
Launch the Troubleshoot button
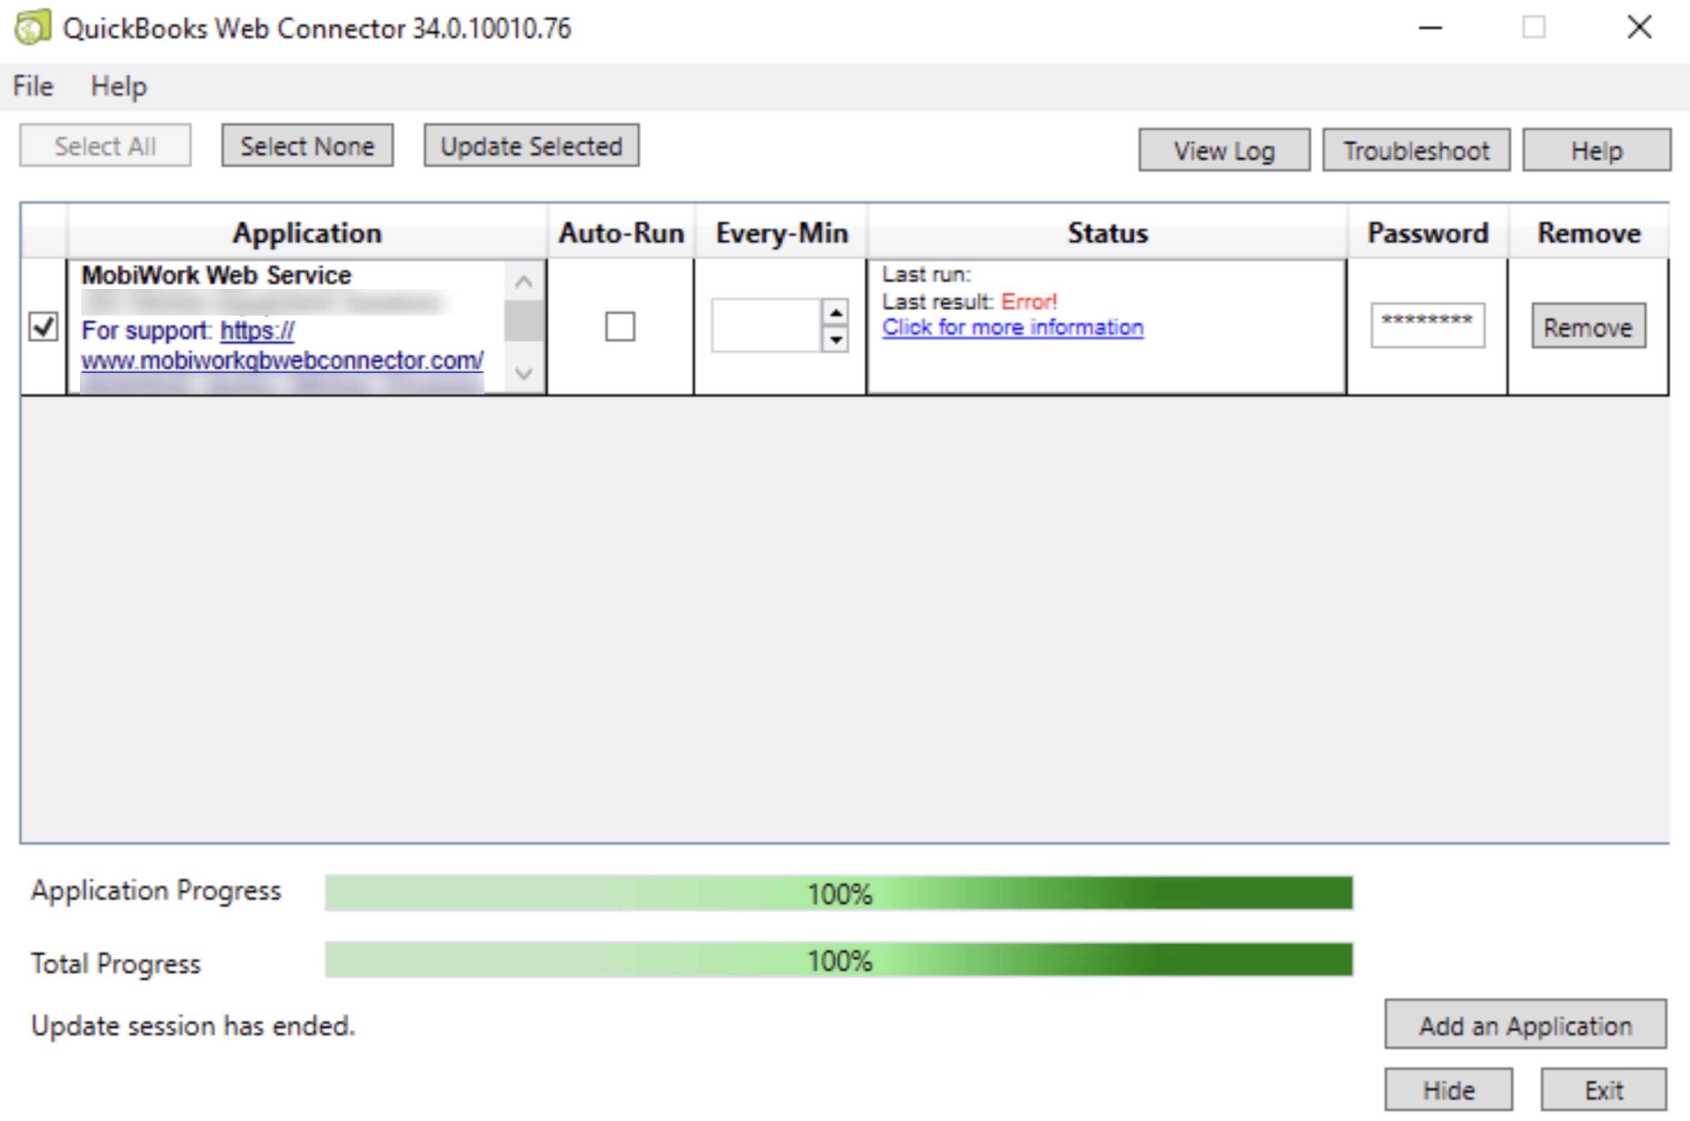[1416, 150]
